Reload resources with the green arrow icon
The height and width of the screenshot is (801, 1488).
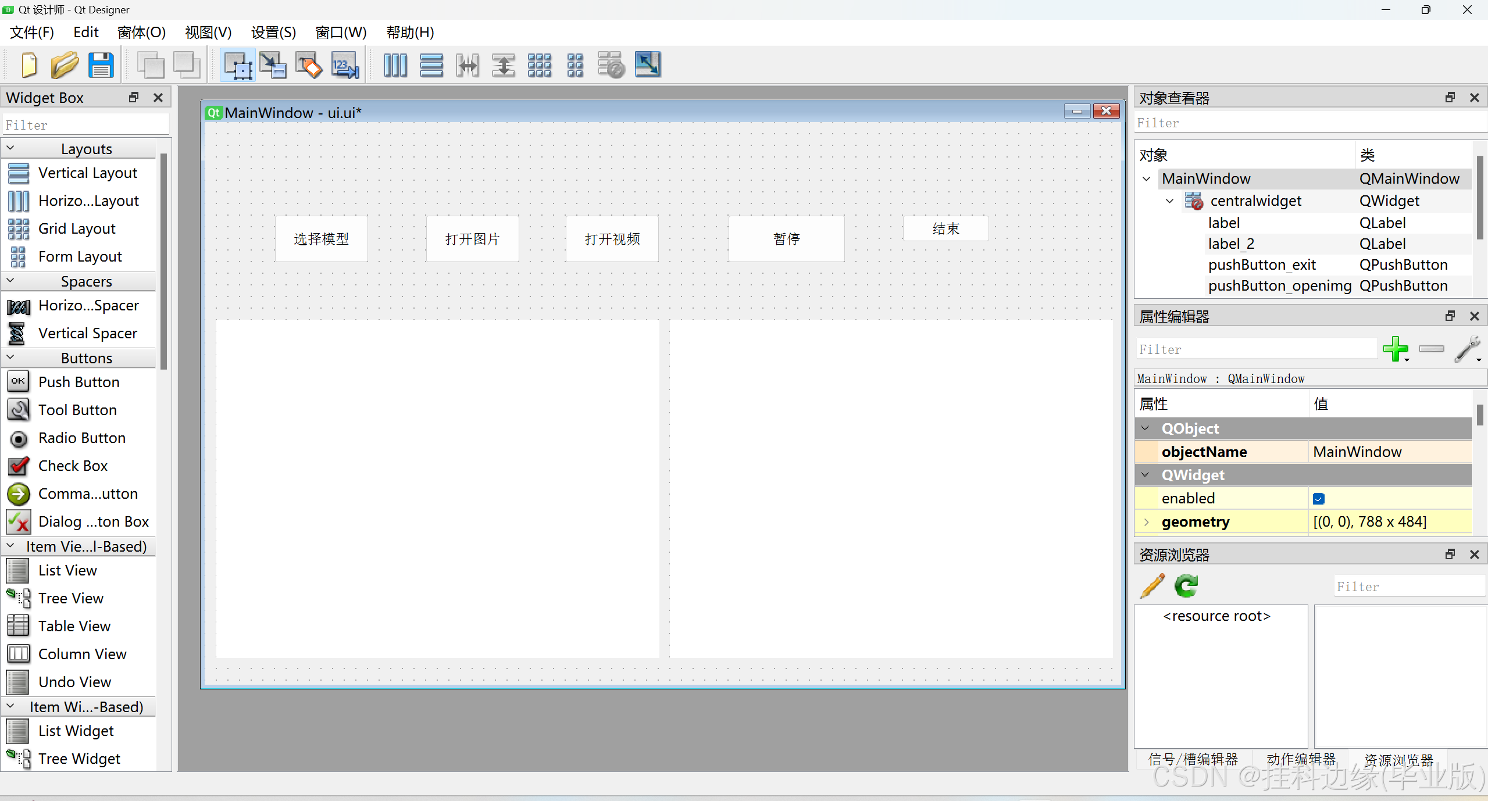tap(1186, 586)
